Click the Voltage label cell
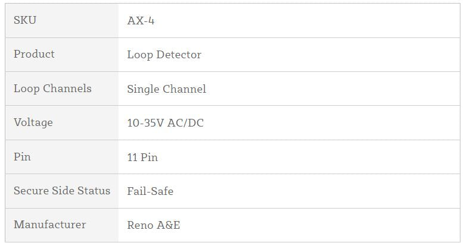470x249 pixels. point(33,122)
